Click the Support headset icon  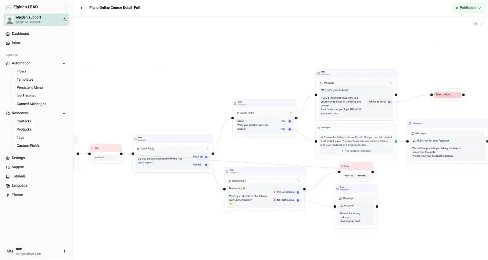8,167
